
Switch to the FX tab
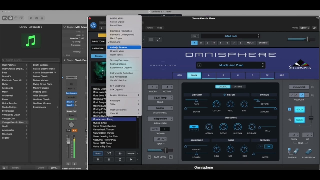[267, 75]
